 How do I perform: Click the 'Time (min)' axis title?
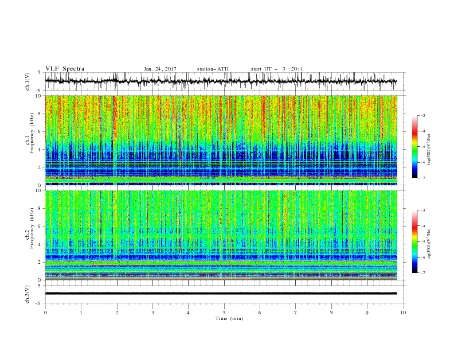coord(229,318)
